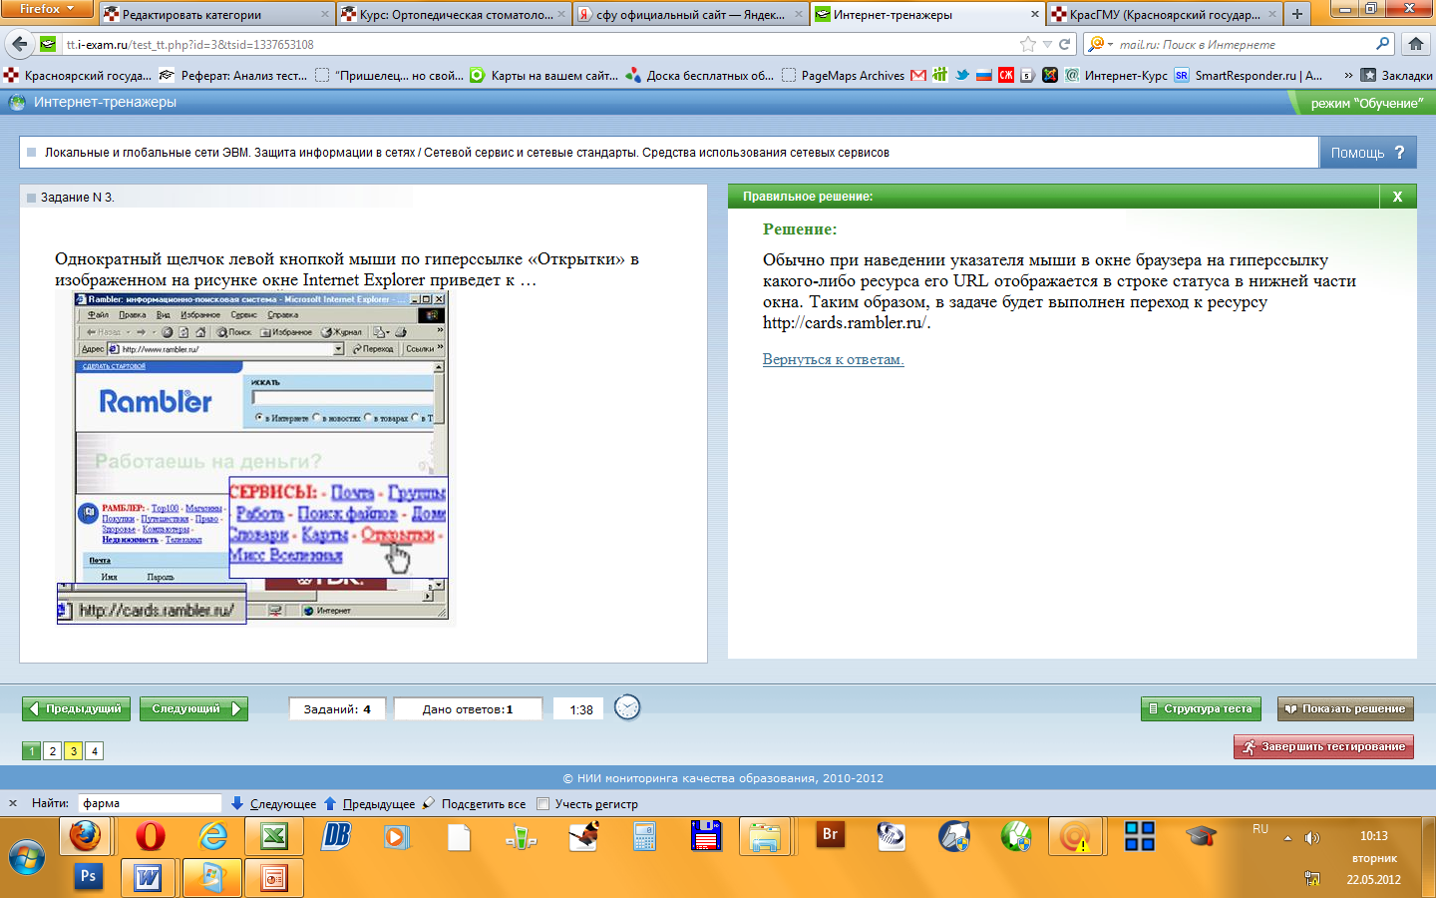Open Windows Explorer folder in taskbar

(765, 837)
